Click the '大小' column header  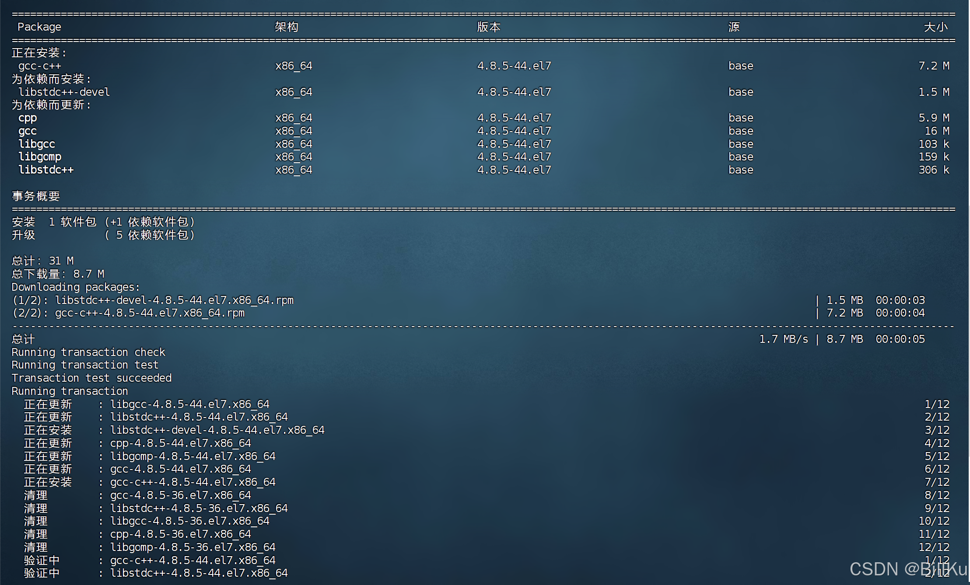click(x=936, y=27)
